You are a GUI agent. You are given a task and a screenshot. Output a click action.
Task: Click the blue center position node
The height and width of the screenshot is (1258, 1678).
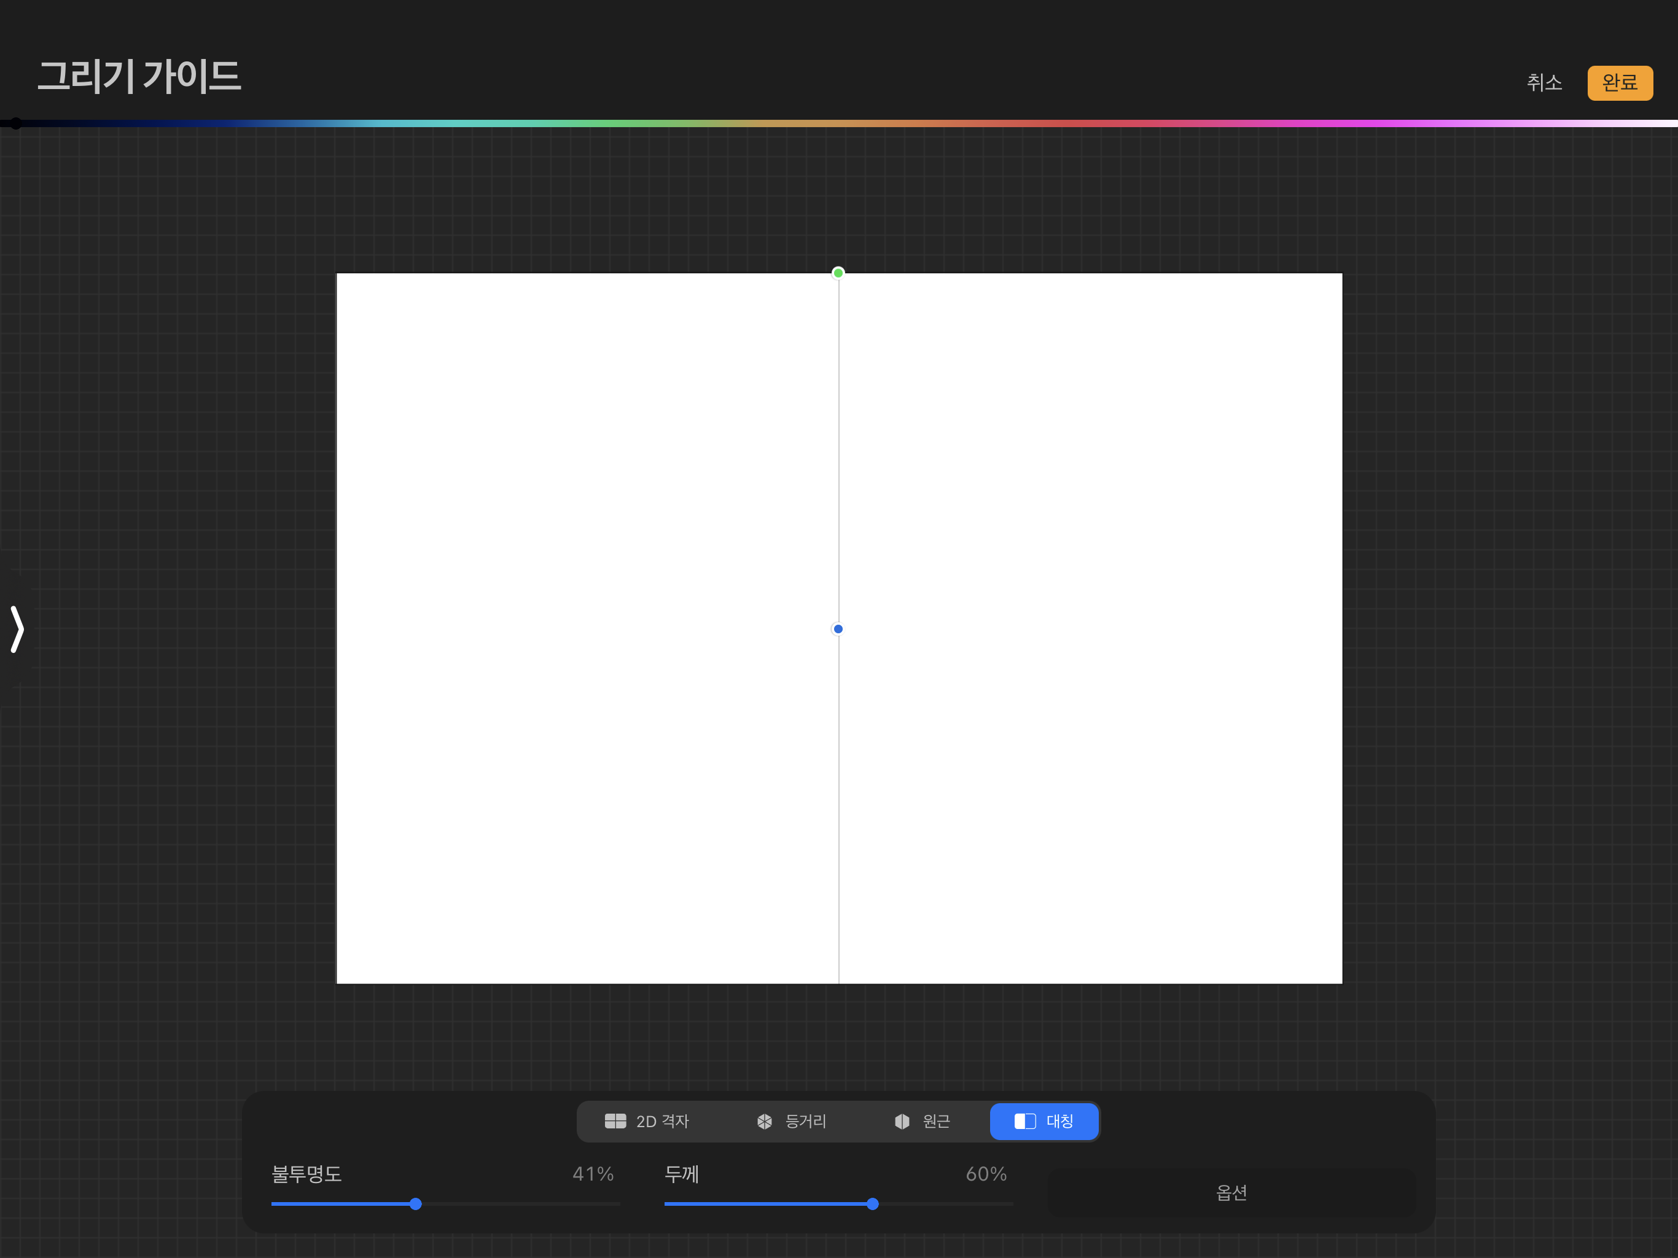tap(838, 629)
